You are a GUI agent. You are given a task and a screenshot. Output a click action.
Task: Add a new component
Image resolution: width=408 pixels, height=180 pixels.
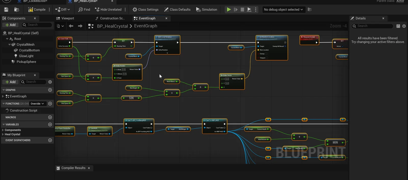point(10,25)
